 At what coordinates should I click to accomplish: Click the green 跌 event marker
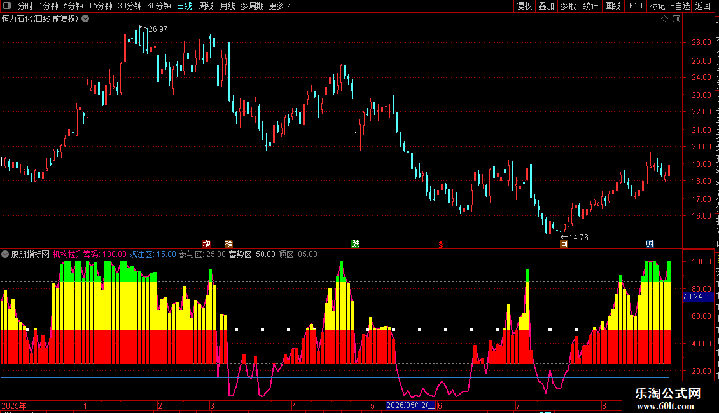click(356, 243)
